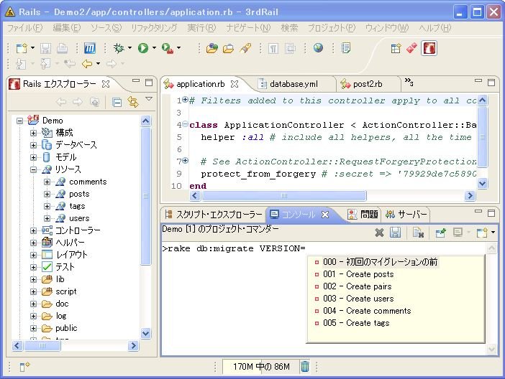Open Rails Explorer view menu triangle
Screen dimensions: 505x379
coord(149,98)
